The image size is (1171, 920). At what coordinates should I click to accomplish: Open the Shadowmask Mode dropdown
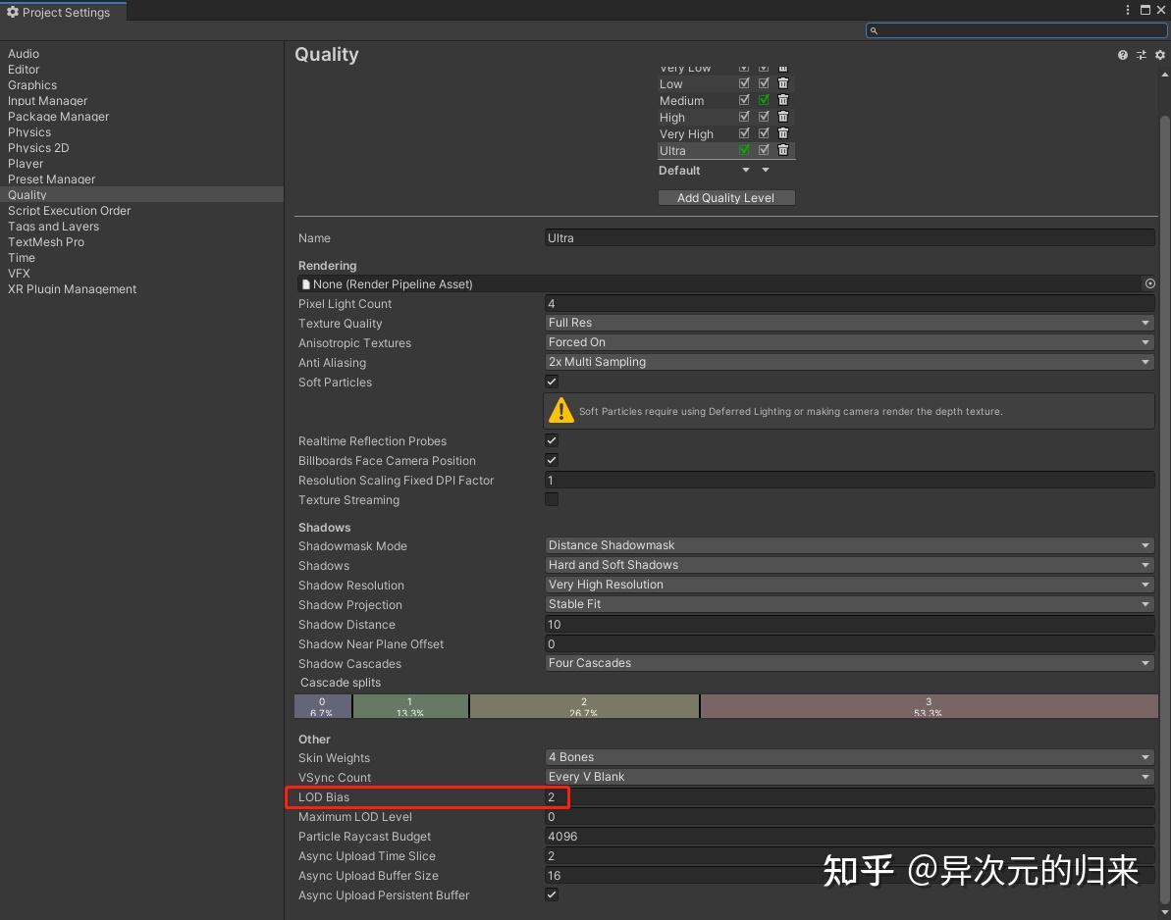[x=849, y=545]
